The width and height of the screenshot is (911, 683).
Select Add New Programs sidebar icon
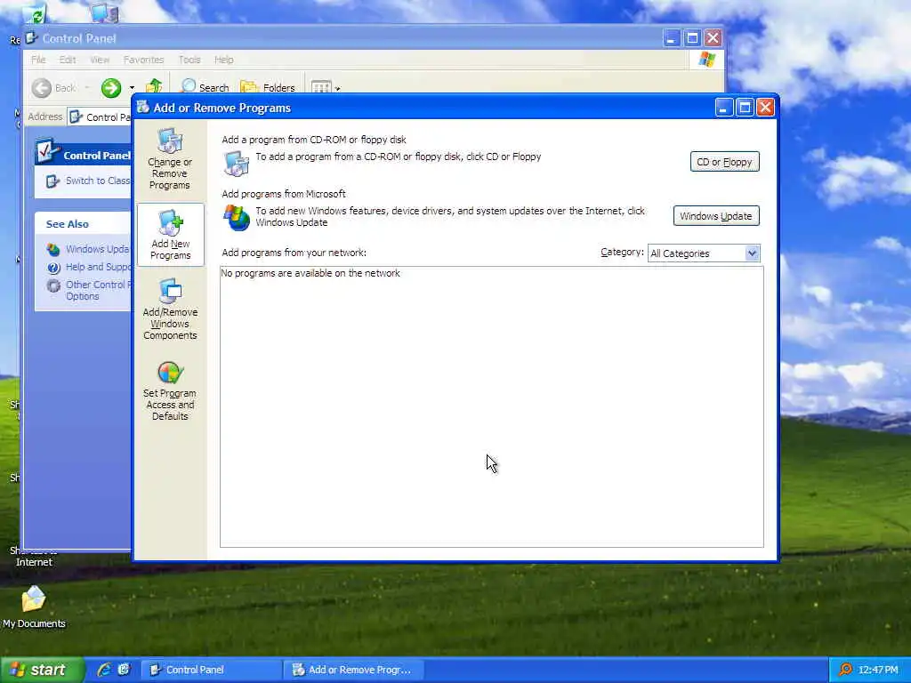tap(170, 235)
